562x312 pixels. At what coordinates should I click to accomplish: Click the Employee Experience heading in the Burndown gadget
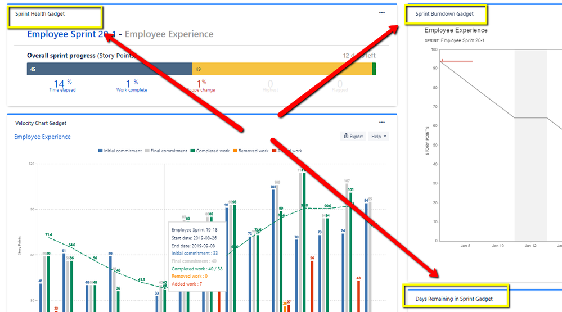456,30
